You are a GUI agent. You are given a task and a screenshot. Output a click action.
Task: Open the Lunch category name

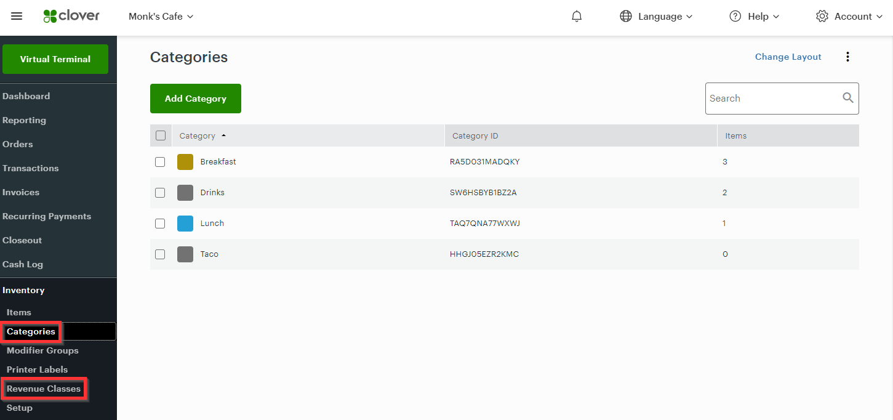click(x=212, y=224)
